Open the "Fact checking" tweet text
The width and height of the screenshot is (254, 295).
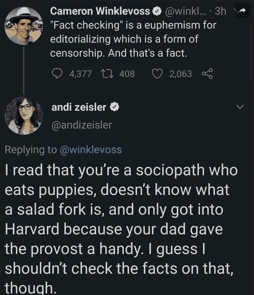(x=133, y=39)
